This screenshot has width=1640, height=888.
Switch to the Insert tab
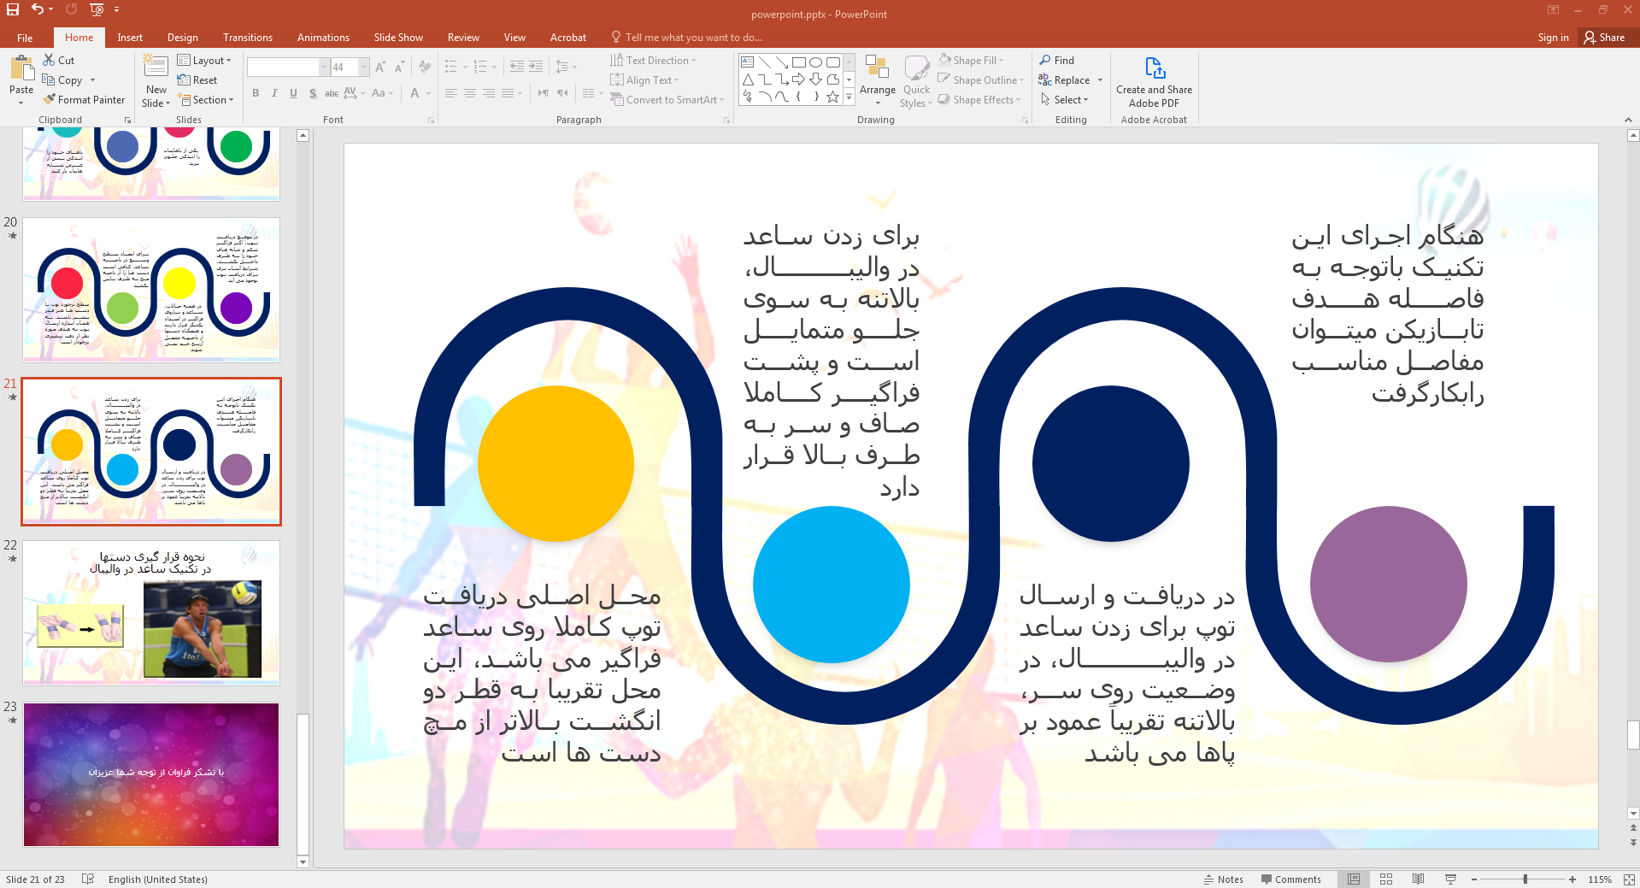pos(130,38)
